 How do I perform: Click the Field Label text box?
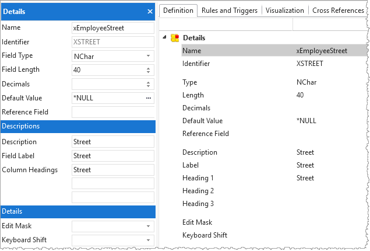(x=112, y=156)
